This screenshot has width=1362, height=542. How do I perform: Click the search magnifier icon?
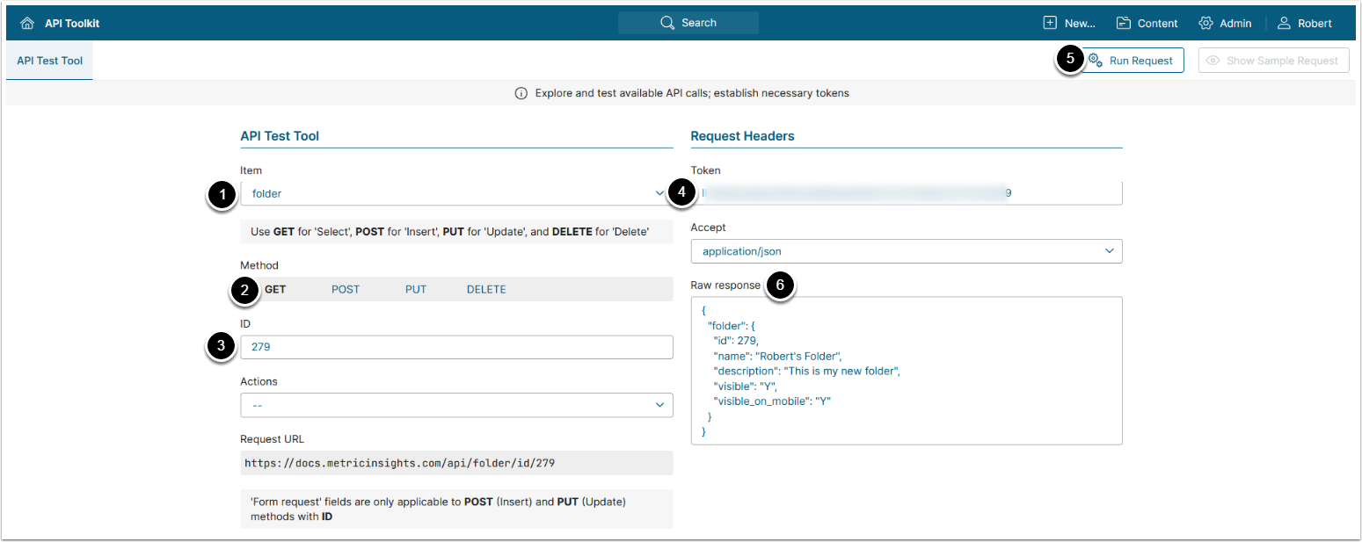click(x=667, y=23)
